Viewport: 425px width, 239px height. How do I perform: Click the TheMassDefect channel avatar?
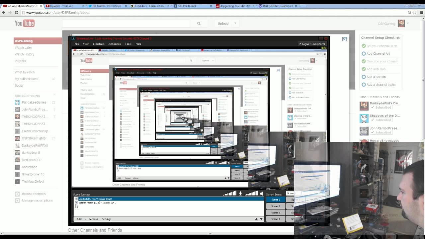point(17,182)
